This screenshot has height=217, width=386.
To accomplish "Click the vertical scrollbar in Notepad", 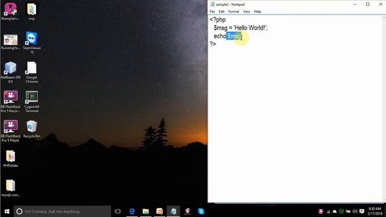I will pyautogui.click(x=384, y=108).
